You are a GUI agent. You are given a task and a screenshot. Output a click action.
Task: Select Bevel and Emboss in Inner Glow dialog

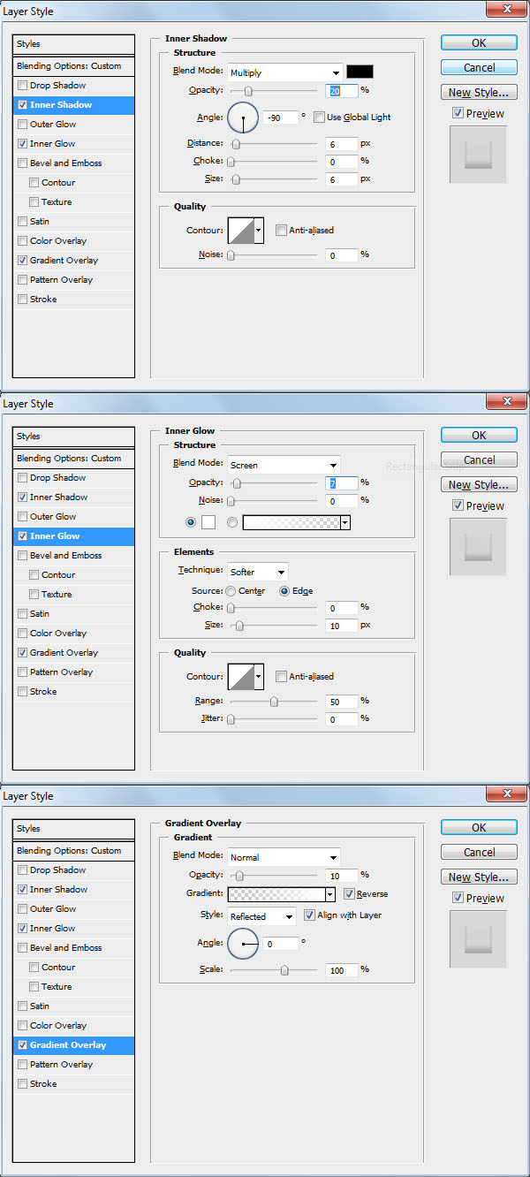74,556
